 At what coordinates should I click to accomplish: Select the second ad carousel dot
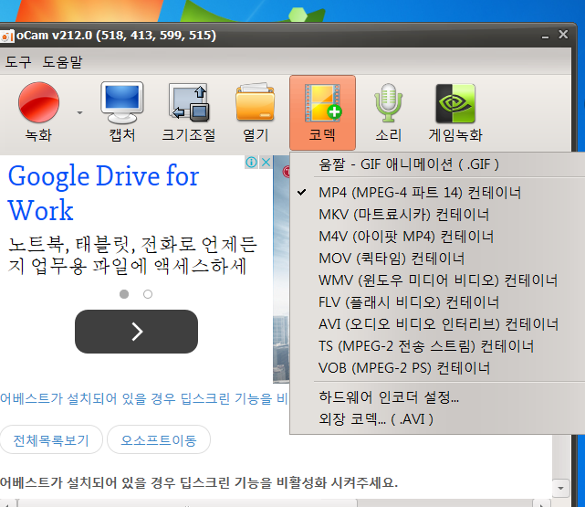point(148,294)
